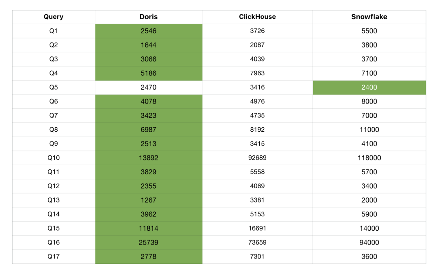Click the Snowflake value 118000
The image size is (441, 272).
369,157
